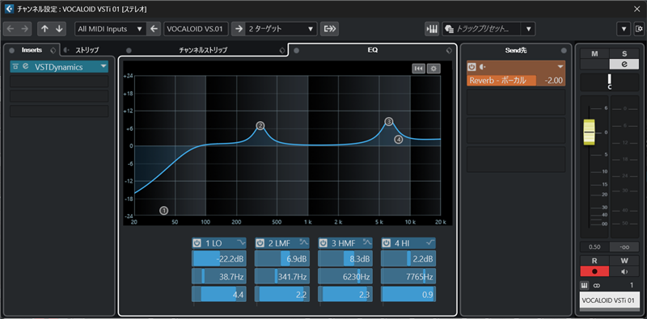This screenshot has height=319, width=647.
Task: Open the functions menu arrow at top right
Action: [624, 29]
